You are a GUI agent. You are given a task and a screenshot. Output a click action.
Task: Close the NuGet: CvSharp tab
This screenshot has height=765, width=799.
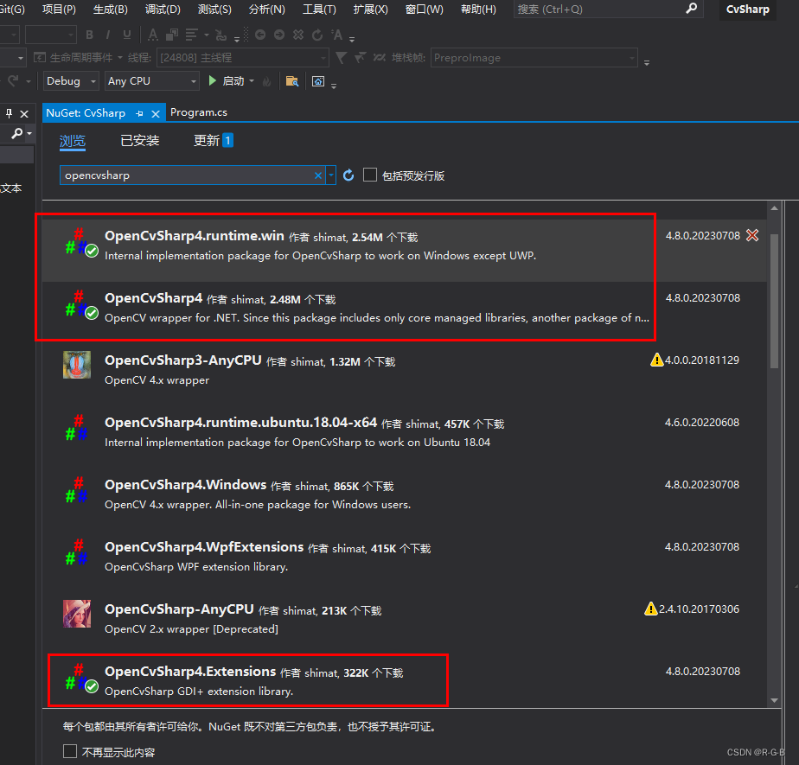tap(156, 113)
